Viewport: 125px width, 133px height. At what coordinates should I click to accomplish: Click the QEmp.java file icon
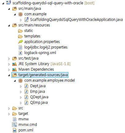click(26, 103)
